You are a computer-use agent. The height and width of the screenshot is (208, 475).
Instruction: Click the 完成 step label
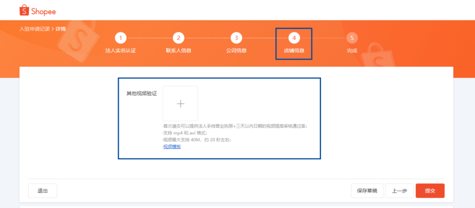coord(352,51)
